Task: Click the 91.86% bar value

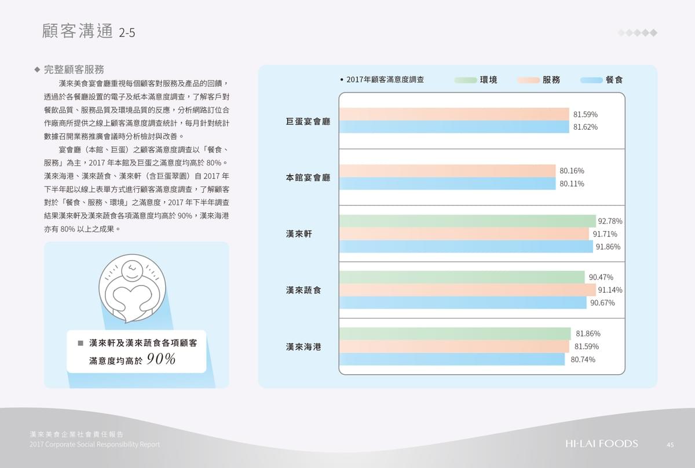Action: coord(608,247)
